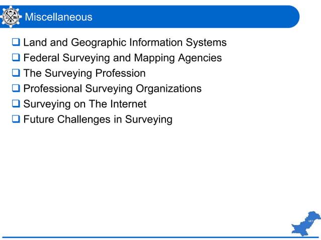Click the blue Pakistan map icon
The height and width of the screenshot is (240, 321).
point(306,223)
